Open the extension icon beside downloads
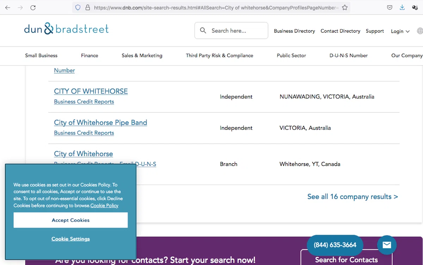This screenshot has width=423, height=265. point(415,7)
